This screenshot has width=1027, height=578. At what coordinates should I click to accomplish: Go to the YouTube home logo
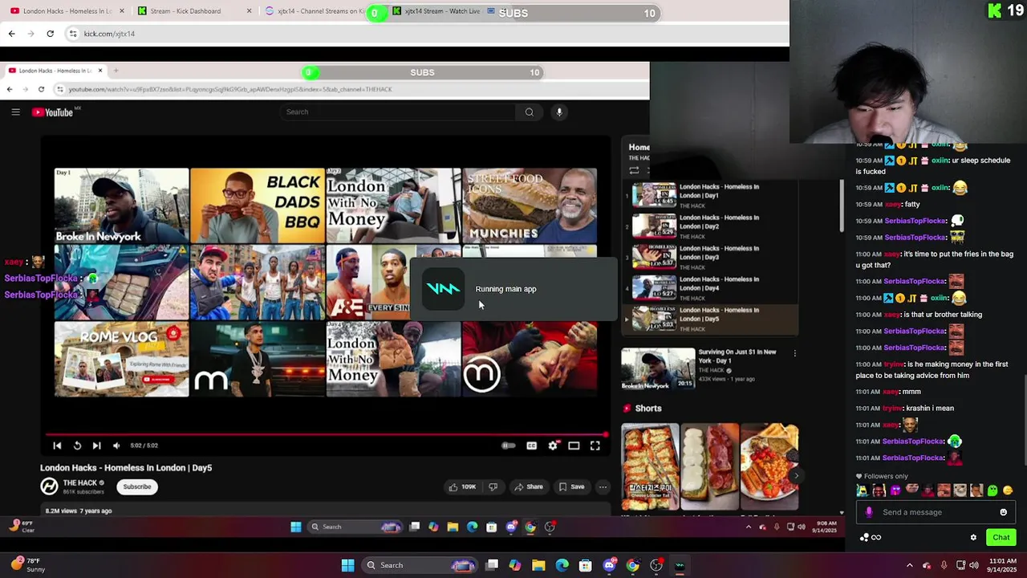53,112
